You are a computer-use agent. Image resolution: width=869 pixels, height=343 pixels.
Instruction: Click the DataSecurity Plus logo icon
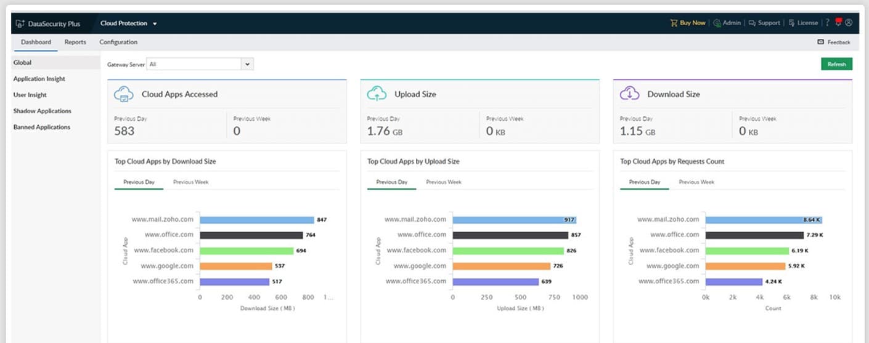(x=20, y=23)
